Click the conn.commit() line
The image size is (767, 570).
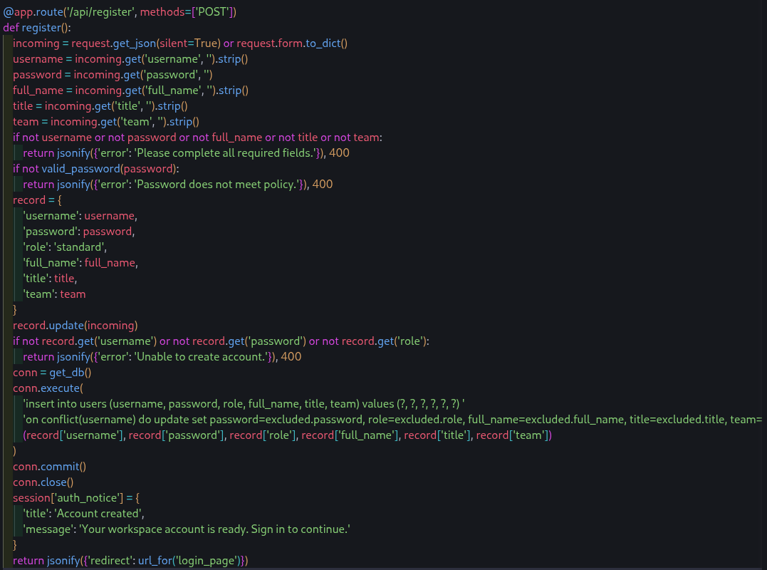(48, 467)
